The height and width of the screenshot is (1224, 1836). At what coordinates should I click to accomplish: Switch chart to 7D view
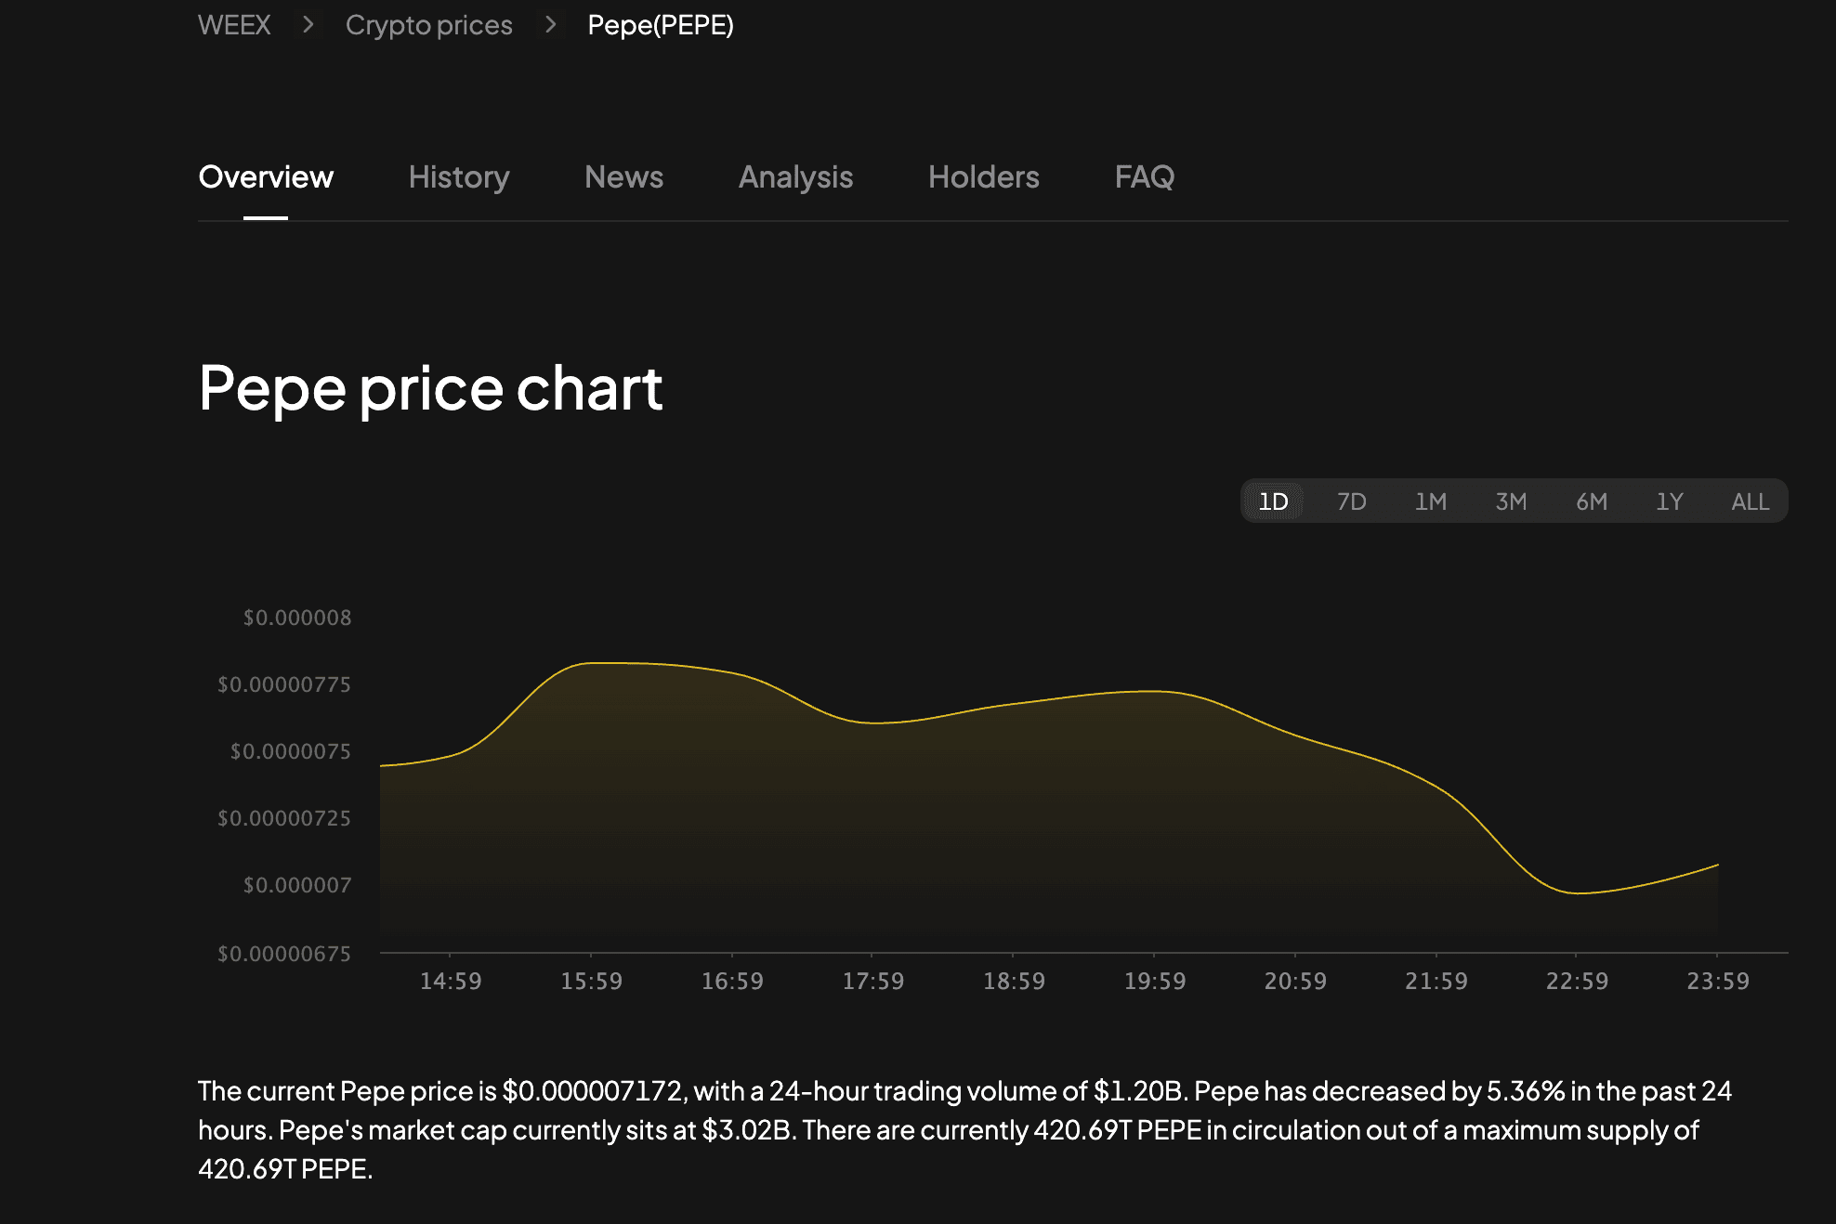point(1352,501)
